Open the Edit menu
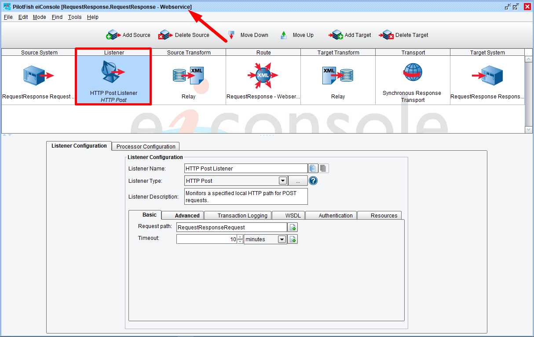This screenshot has width=534, height=337. pyautogui.click(x=23, y=17)
